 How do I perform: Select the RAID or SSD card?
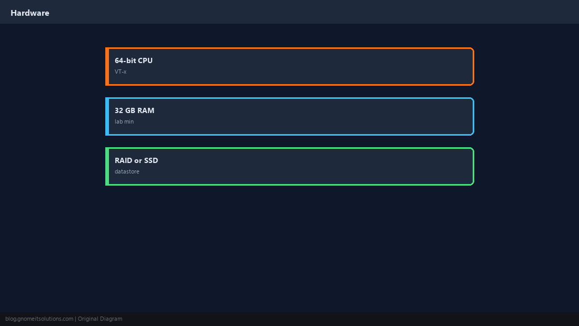pos(289,166)
